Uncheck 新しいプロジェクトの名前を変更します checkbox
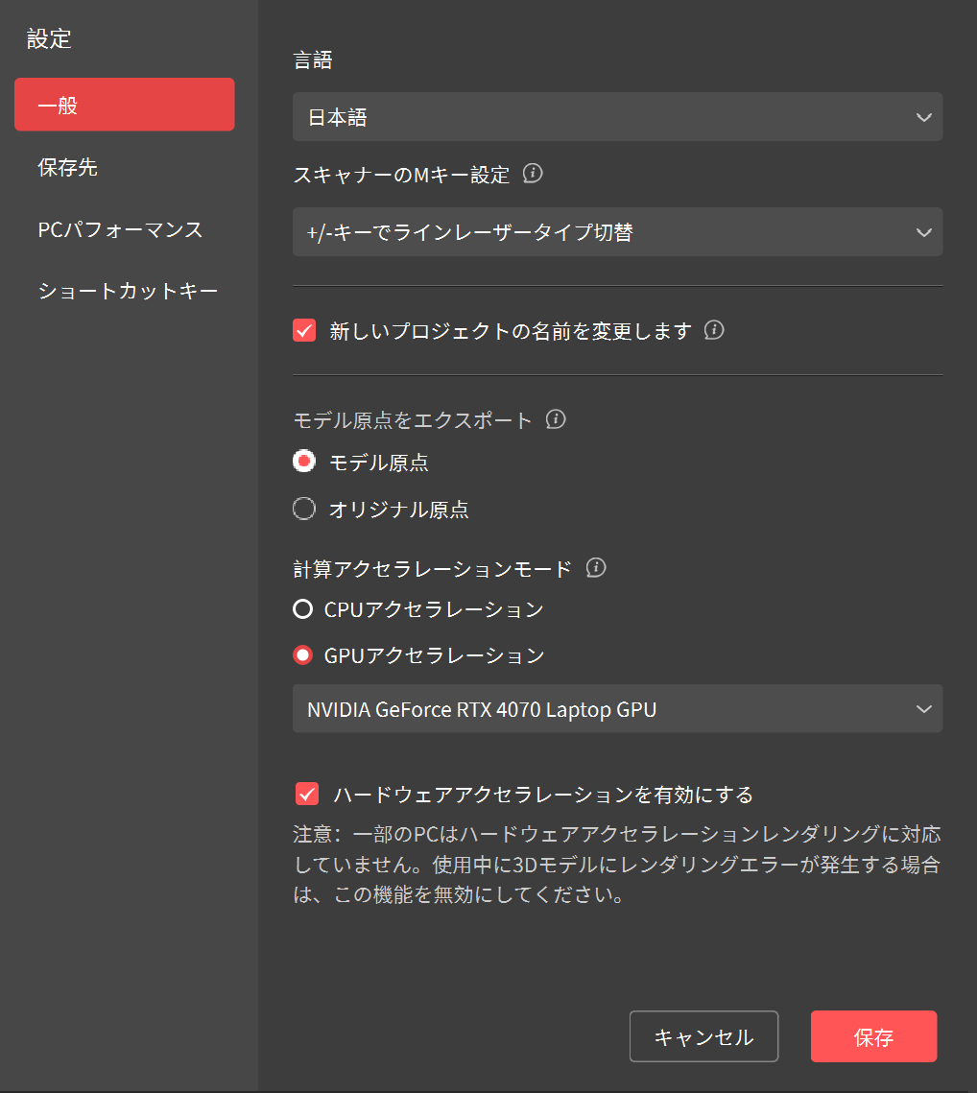The image size is (977, 1093). tap(305, 331)
